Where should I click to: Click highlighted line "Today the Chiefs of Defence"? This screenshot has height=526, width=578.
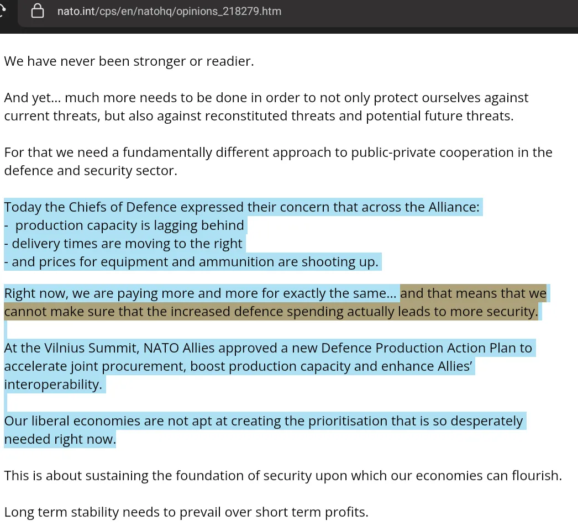click(x=243, y=208)
